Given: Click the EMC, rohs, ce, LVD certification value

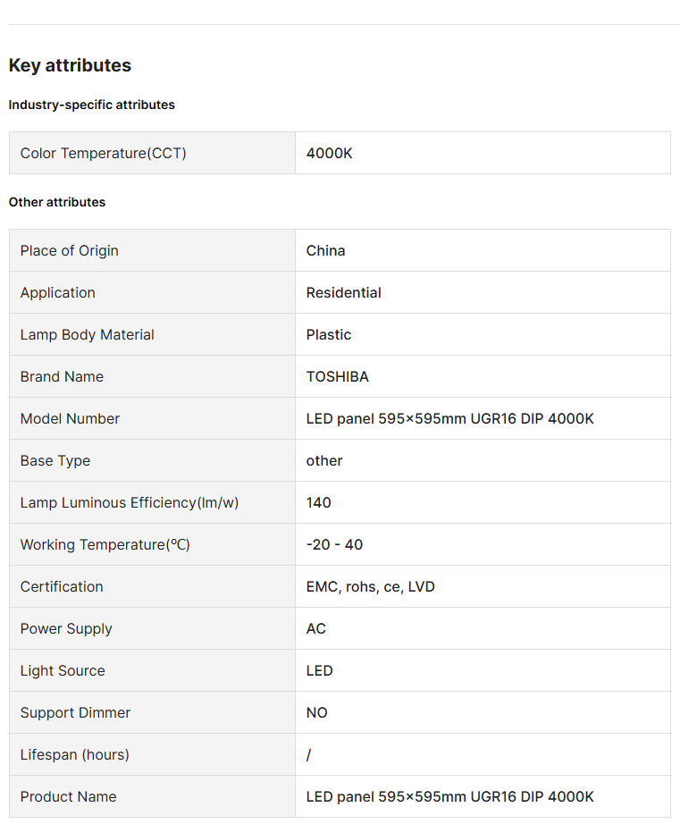Looking at the screenshot, I should (371, 586).
